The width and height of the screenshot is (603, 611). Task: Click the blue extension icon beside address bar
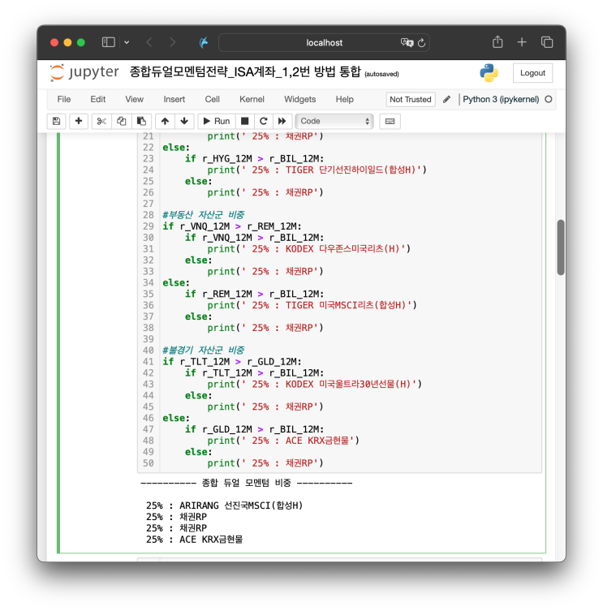click(204, 42)
